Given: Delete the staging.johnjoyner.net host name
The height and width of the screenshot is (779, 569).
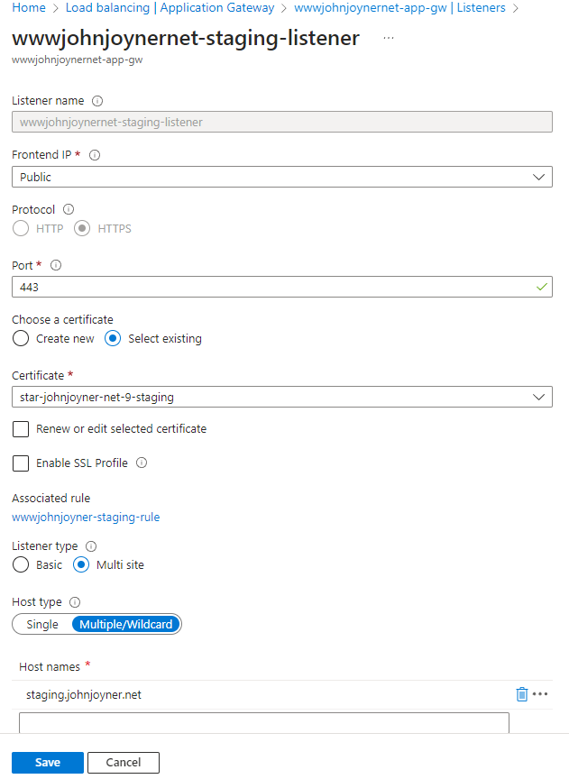Looking at the screenshot, I should point(521,694).
